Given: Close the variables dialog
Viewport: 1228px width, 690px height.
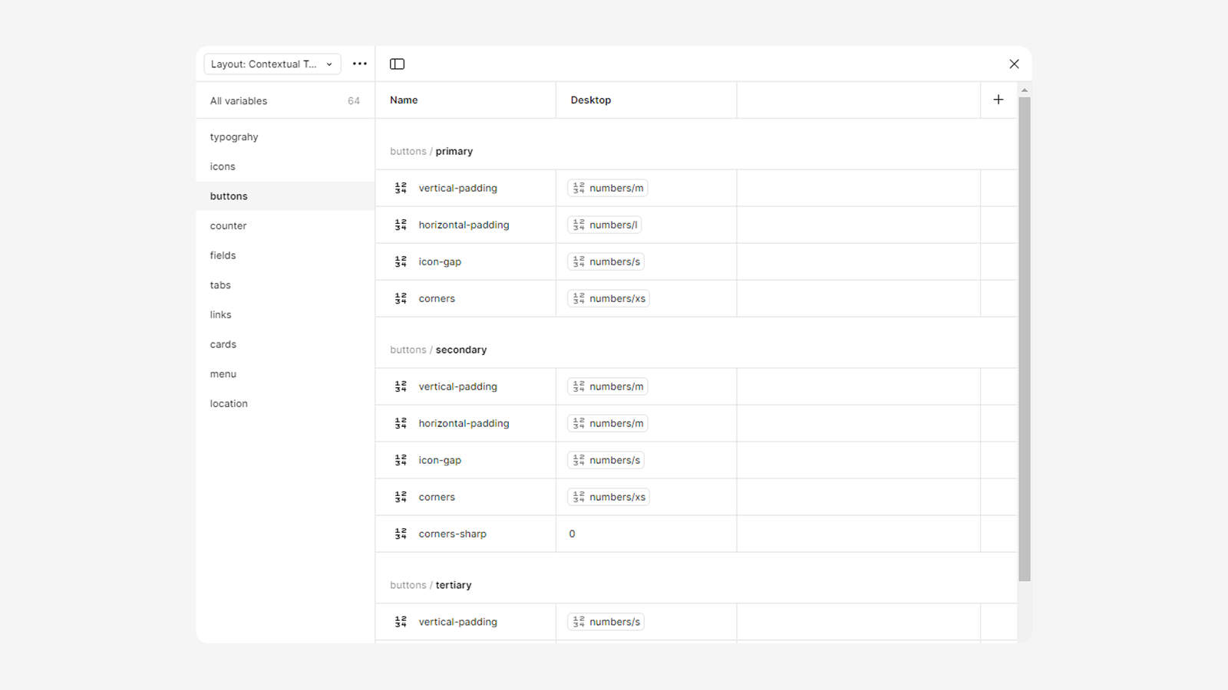Looking at the screenshot, I should coord(1014,64).
